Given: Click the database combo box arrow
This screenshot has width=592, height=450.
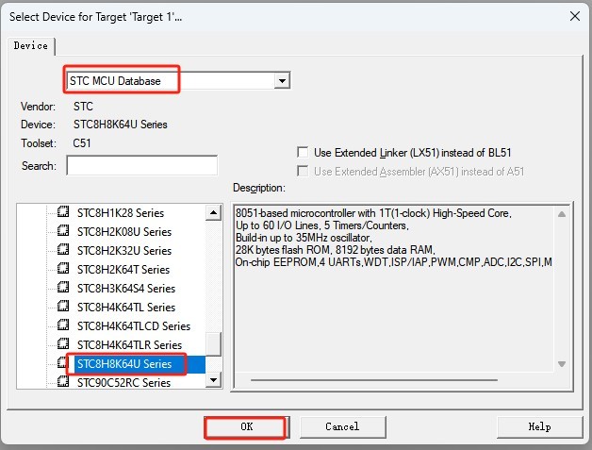Looking at the screenshot, I should click(x=282, y=80).
